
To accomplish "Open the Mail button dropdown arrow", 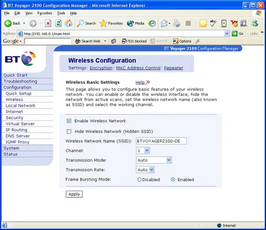I will tap(169, 23).
